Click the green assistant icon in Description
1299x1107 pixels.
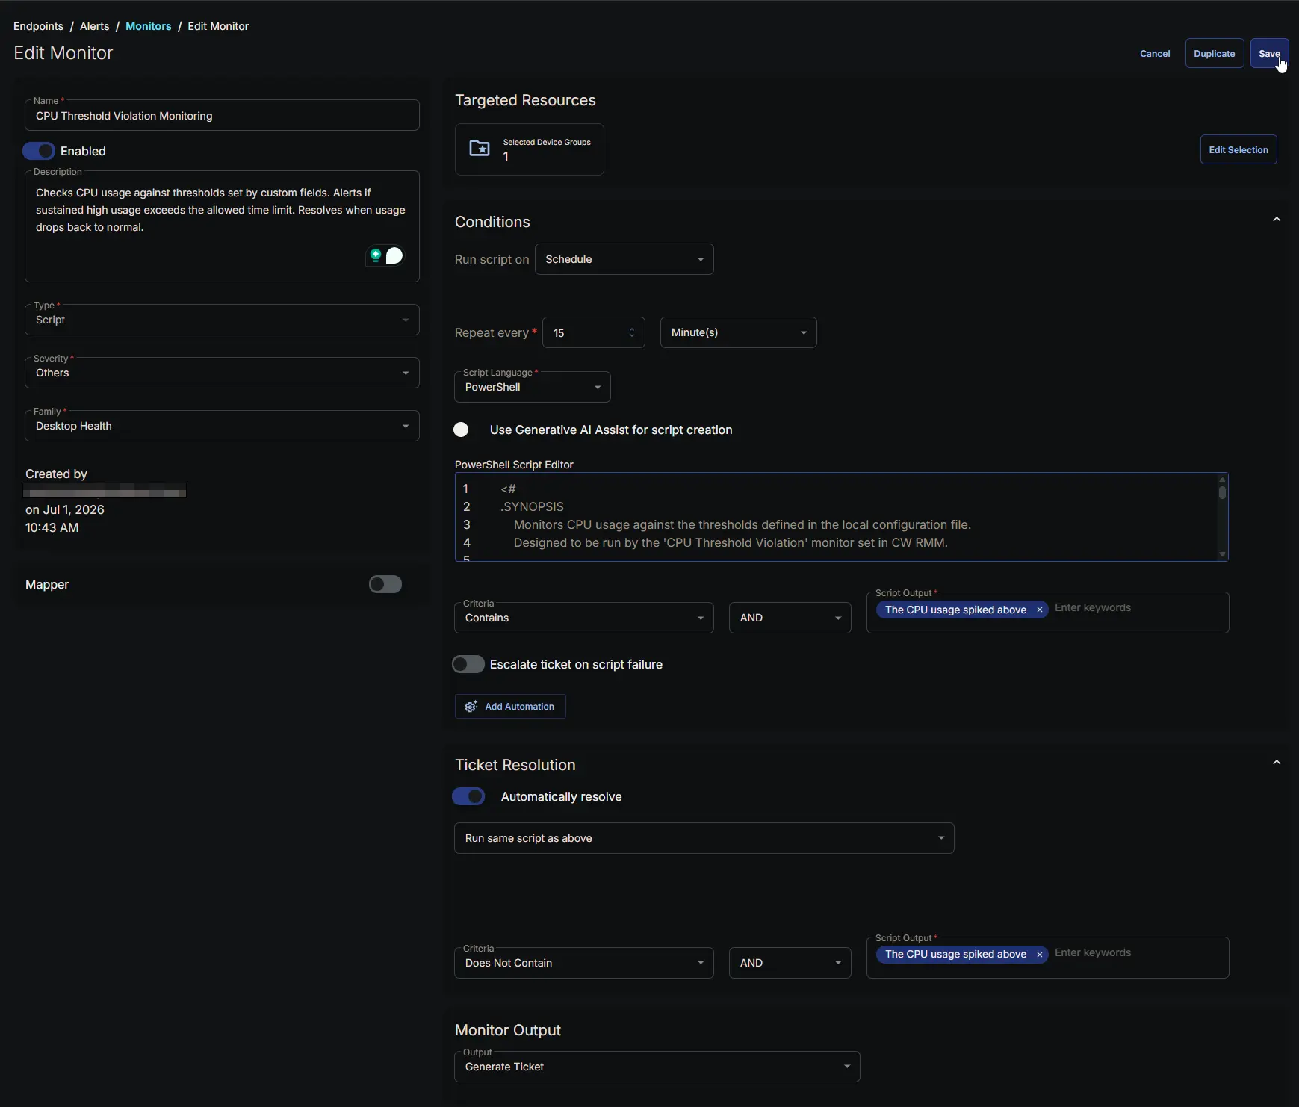click(x=376, y=255)
